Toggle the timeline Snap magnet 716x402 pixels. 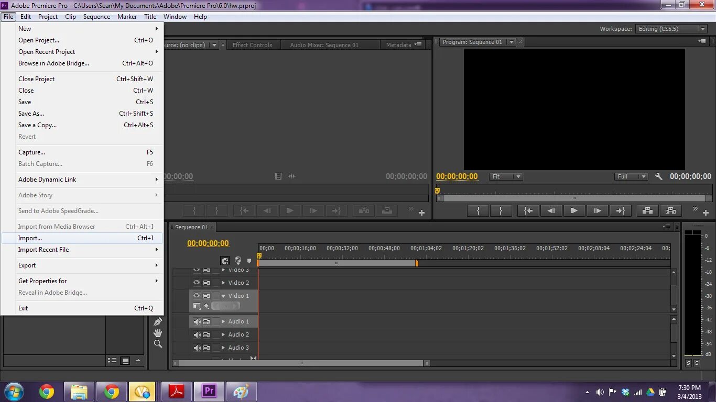(x=225, y=261)
